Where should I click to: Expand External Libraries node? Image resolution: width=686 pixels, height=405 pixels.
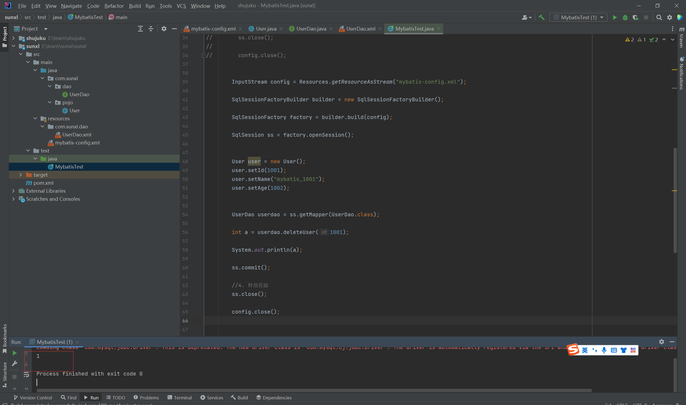[13, 191]
